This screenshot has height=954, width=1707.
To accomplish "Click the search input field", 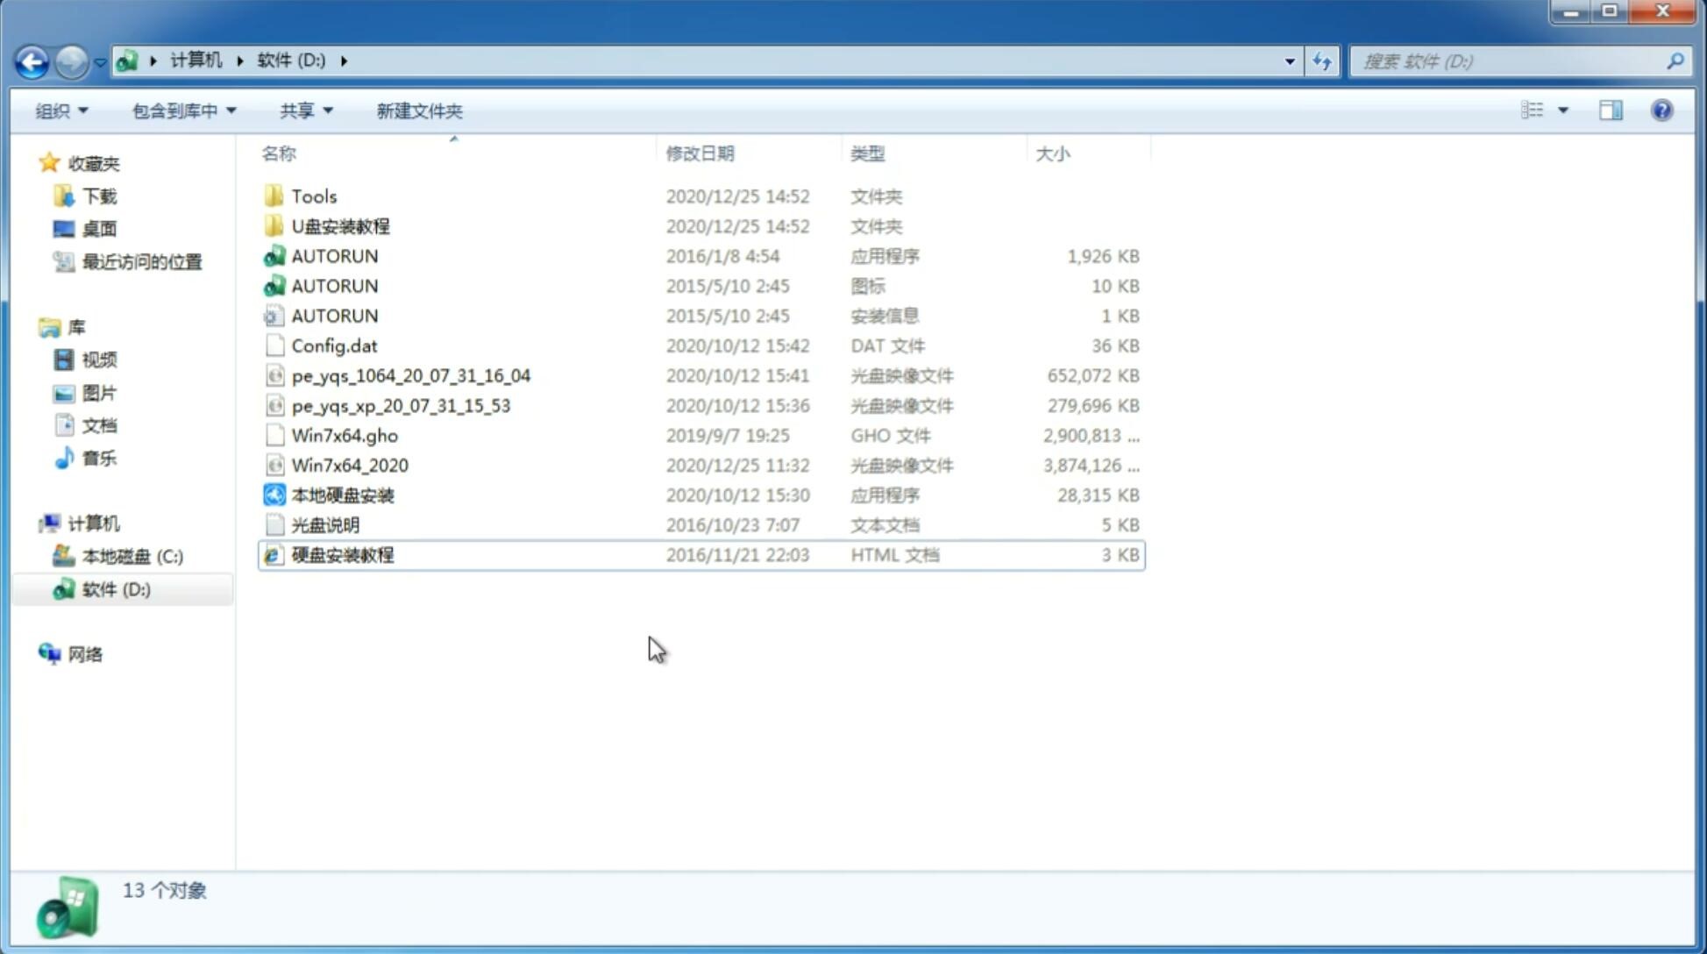I will [1512, 60].
